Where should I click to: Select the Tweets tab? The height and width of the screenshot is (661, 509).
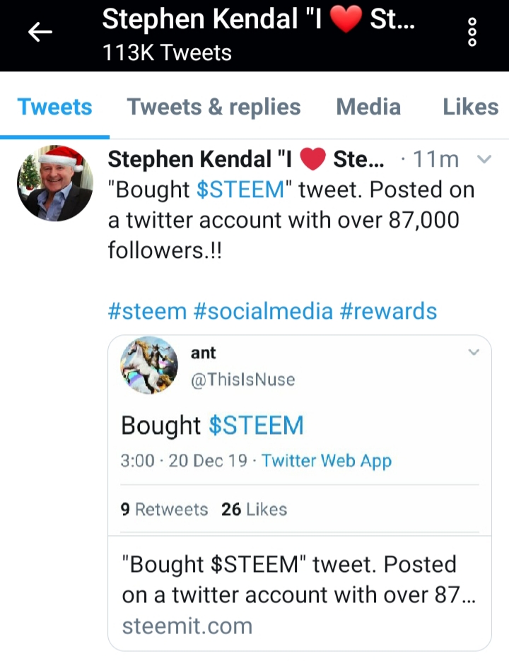(x=55, y=107)
